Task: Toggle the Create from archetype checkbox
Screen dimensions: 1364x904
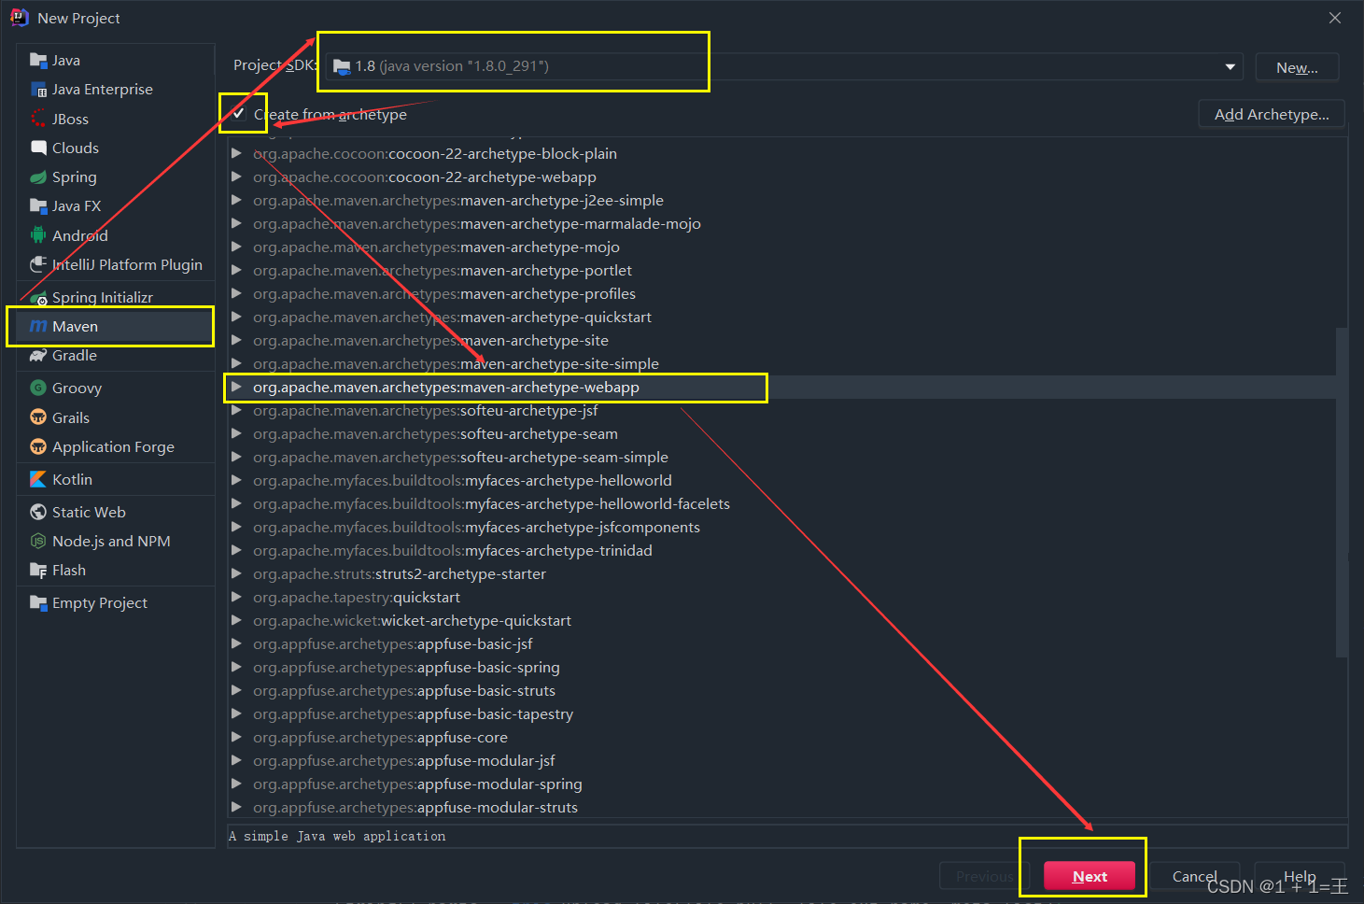Action: click(239, 114)
